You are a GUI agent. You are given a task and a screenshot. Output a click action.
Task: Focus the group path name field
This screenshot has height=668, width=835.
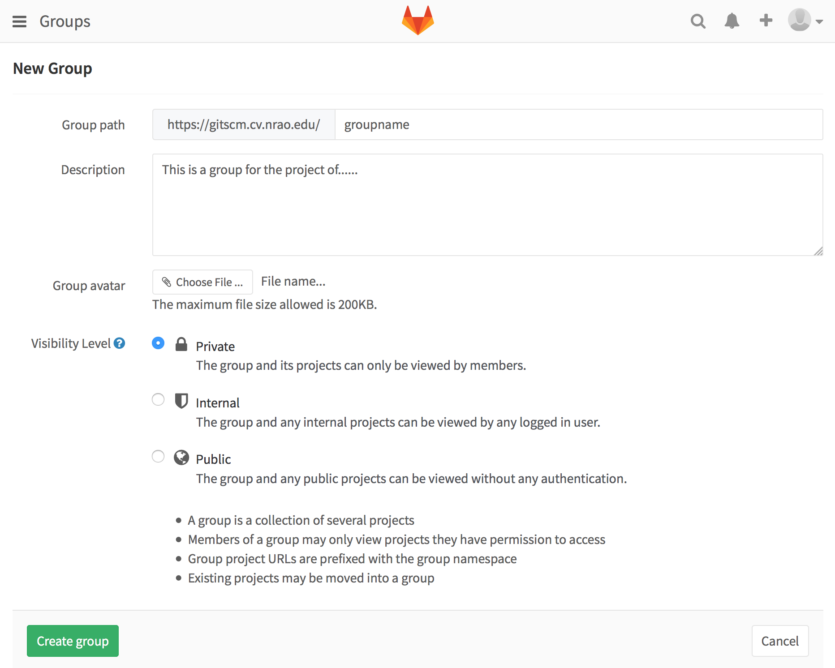click(x=578, y=124)
